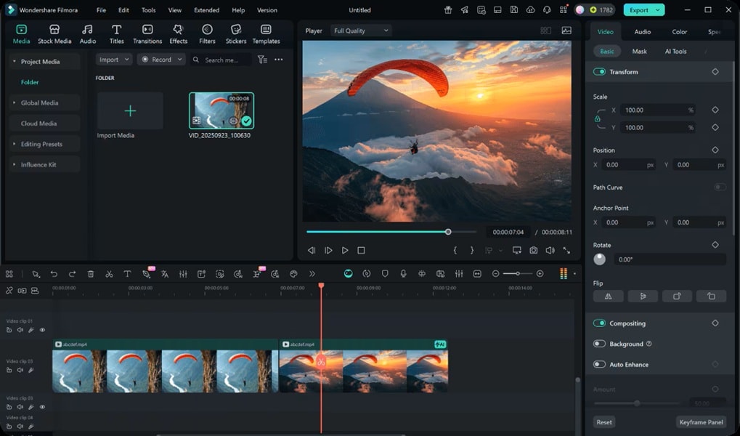Viewport: 740px width, 436px height.
Task: Switch to the Audio tab in right panel
Action: 642,31
